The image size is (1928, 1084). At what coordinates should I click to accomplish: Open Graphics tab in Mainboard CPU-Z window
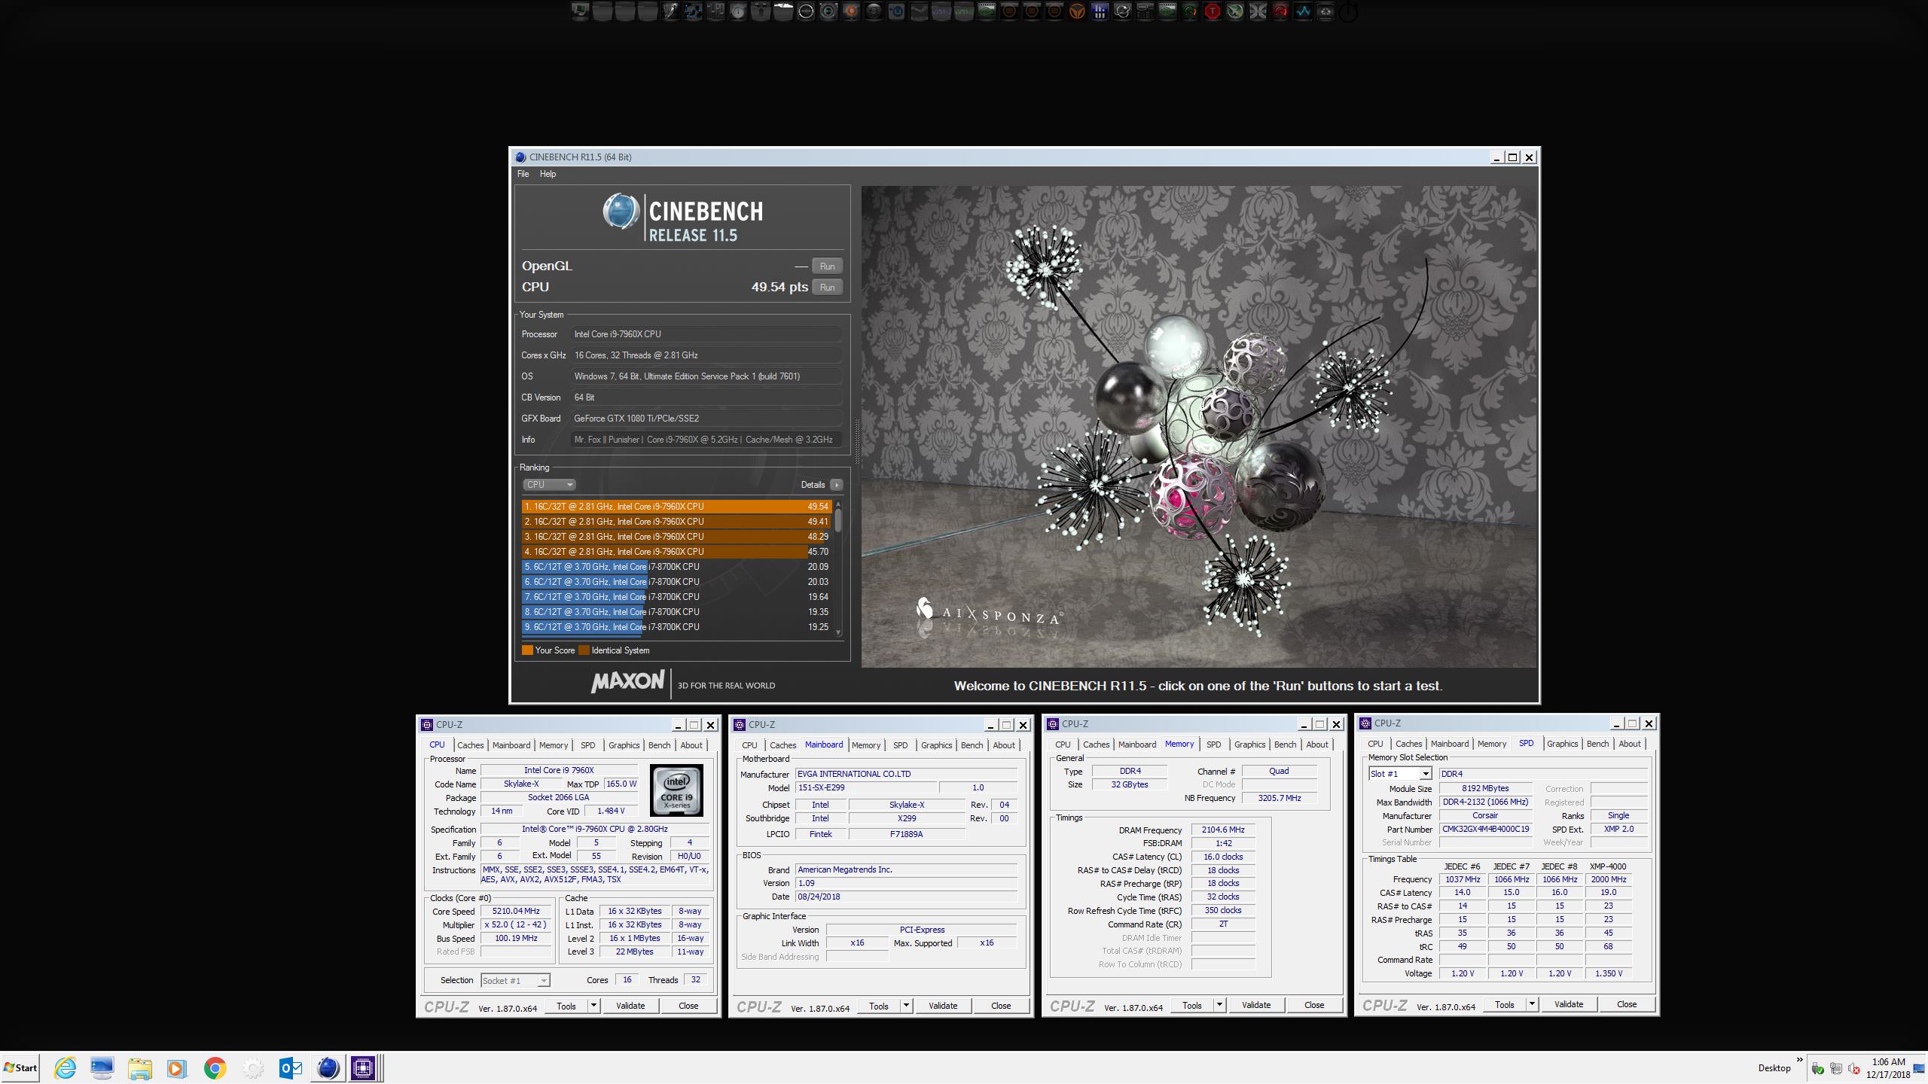click(936, 745)
